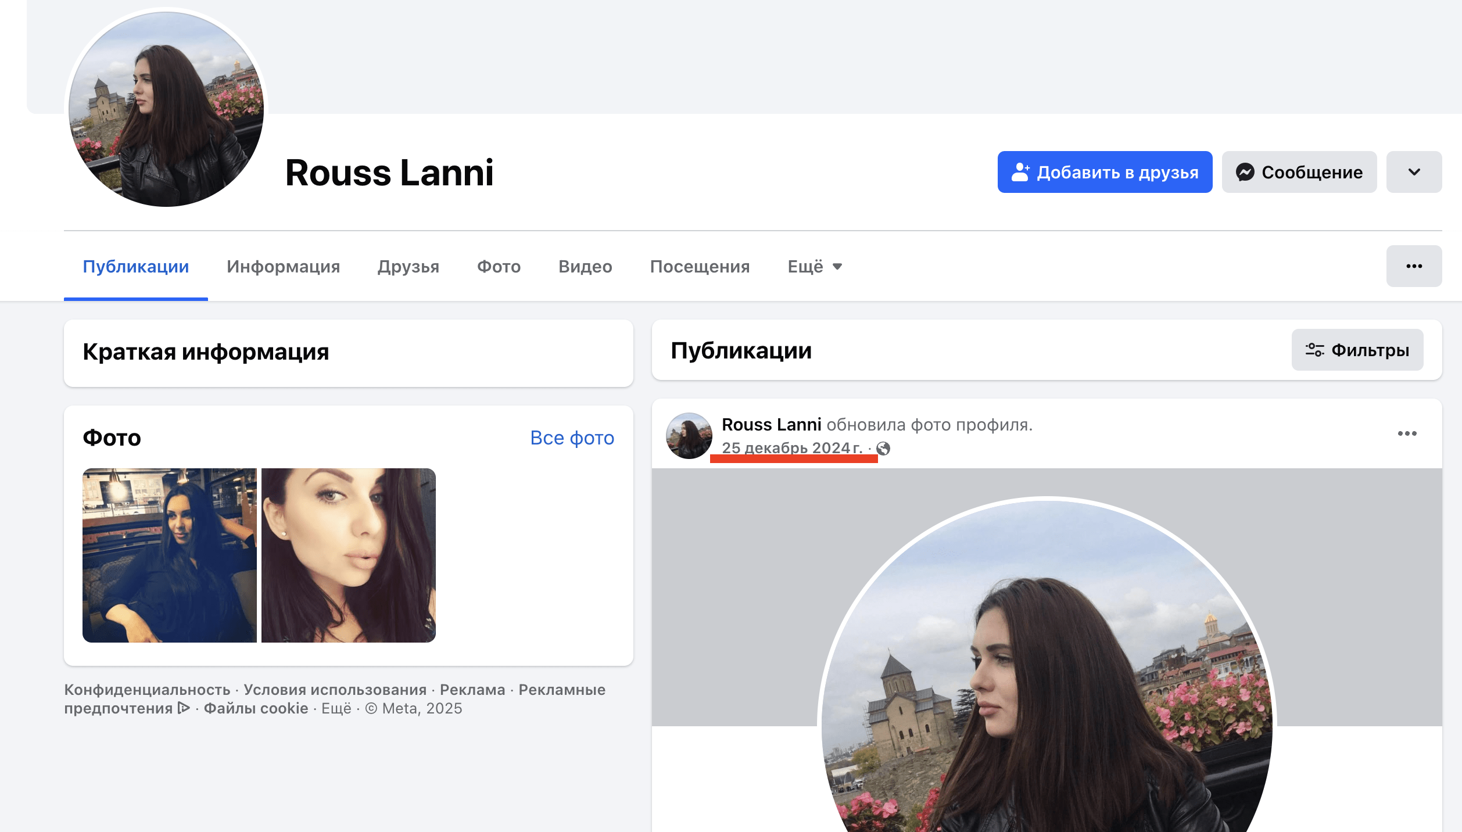This screenshot has width=1462, height=832.
Task: Click the Публикации feed heading
Action: (x=741, y=350)
